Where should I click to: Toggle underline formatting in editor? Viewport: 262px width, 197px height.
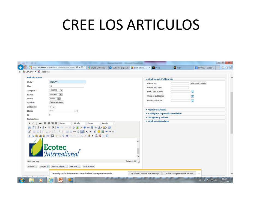(37, 123)
